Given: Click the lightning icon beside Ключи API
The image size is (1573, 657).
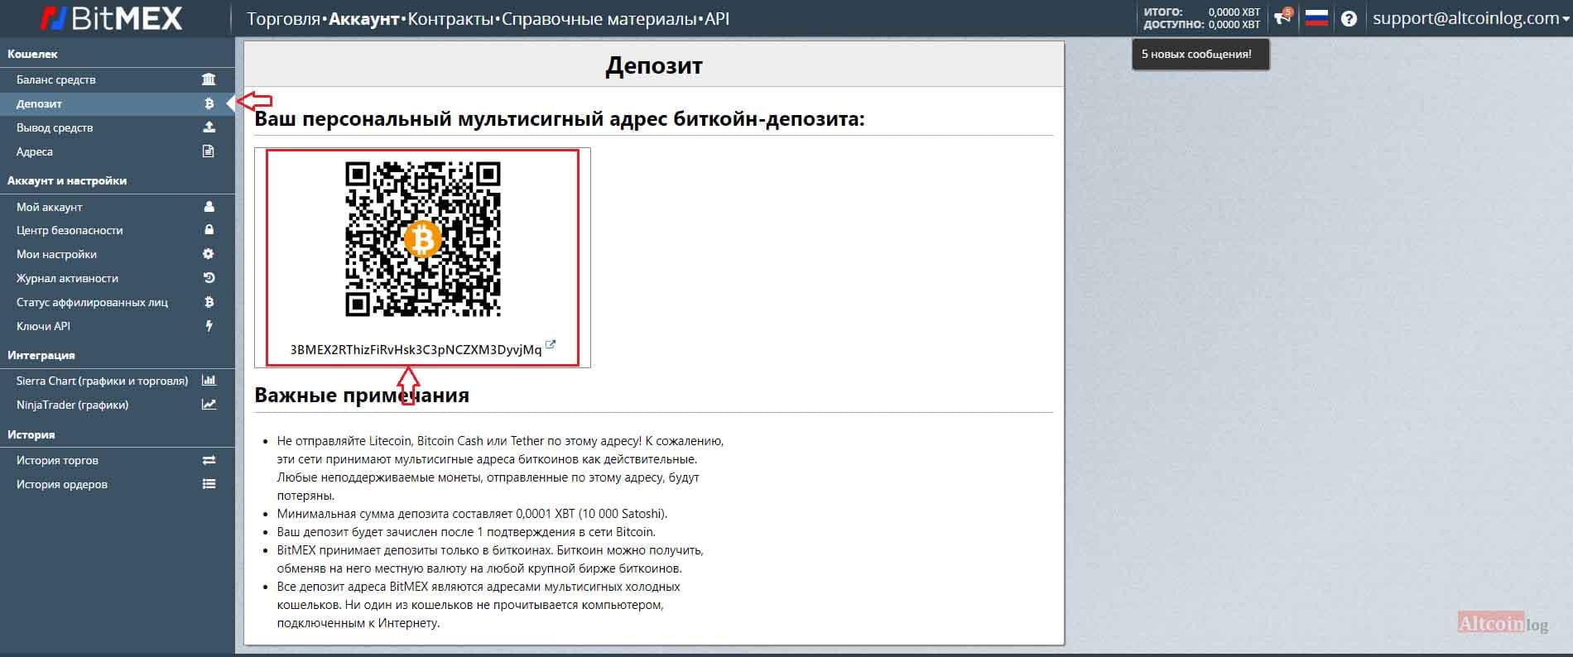Looking at the screenshot, I should (209, 326).
